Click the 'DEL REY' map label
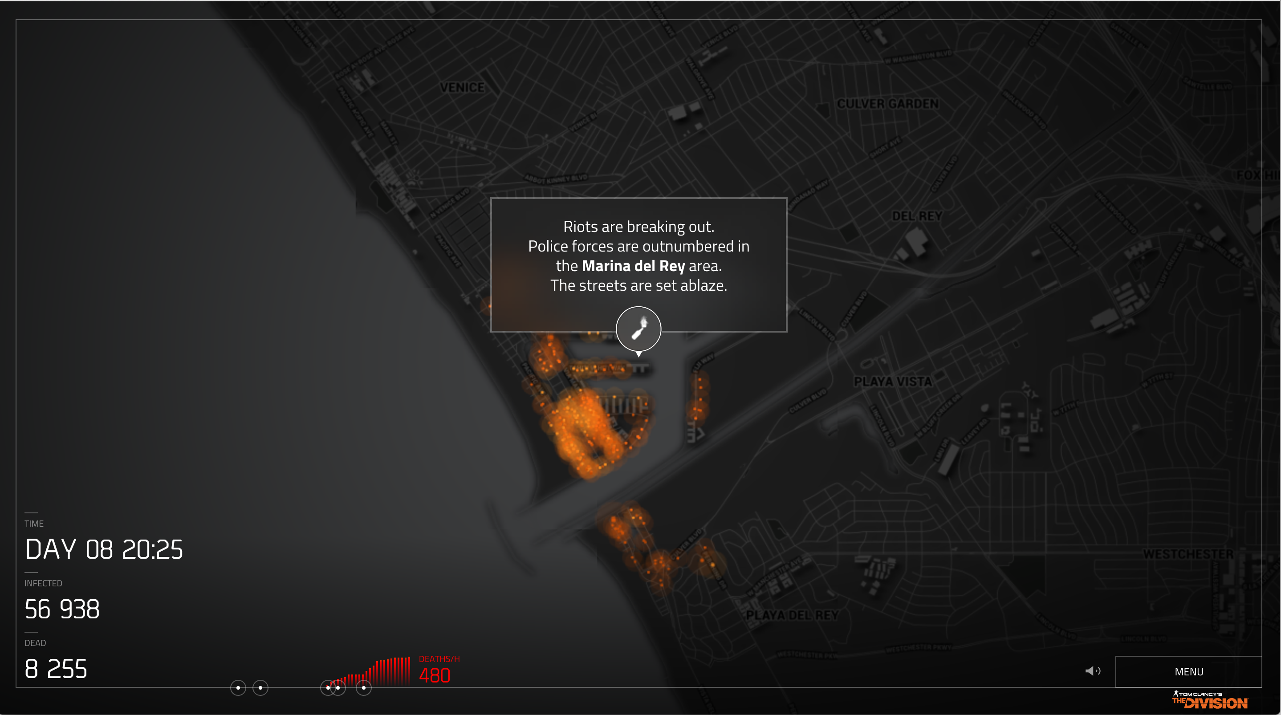The width and height of the screenshot is (1281, 715). pyautogui.click(x=917, y=216)
